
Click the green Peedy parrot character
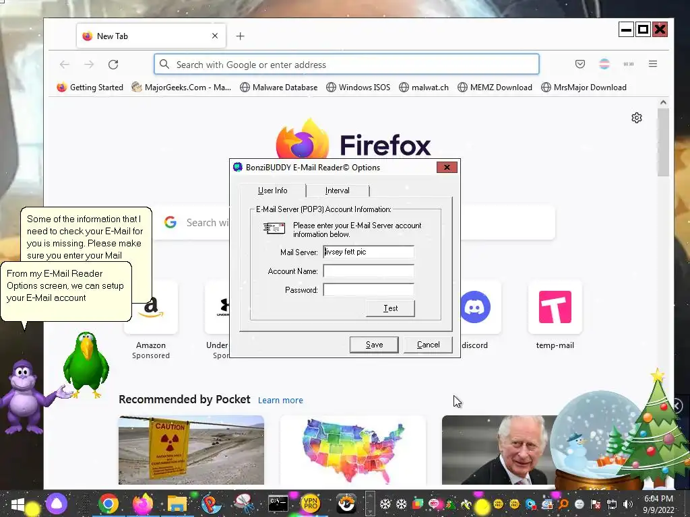(86, 365)
